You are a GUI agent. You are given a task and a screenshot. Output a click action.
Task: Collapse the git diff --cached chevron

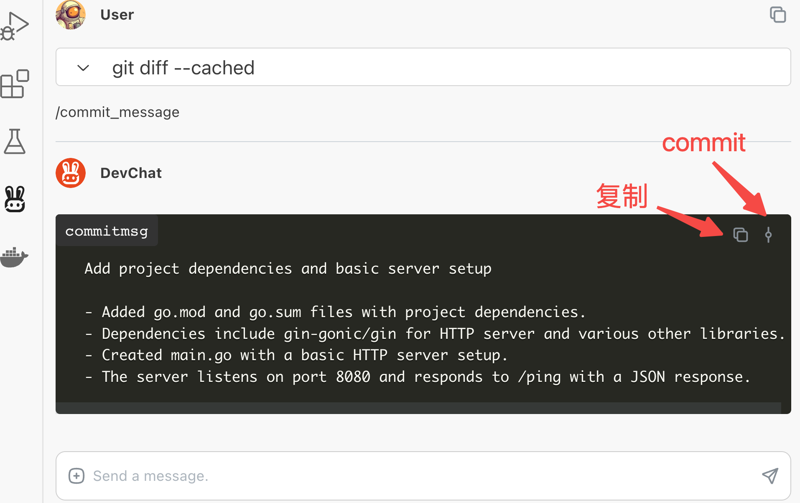pyautogui.click(x=83, y=68)
